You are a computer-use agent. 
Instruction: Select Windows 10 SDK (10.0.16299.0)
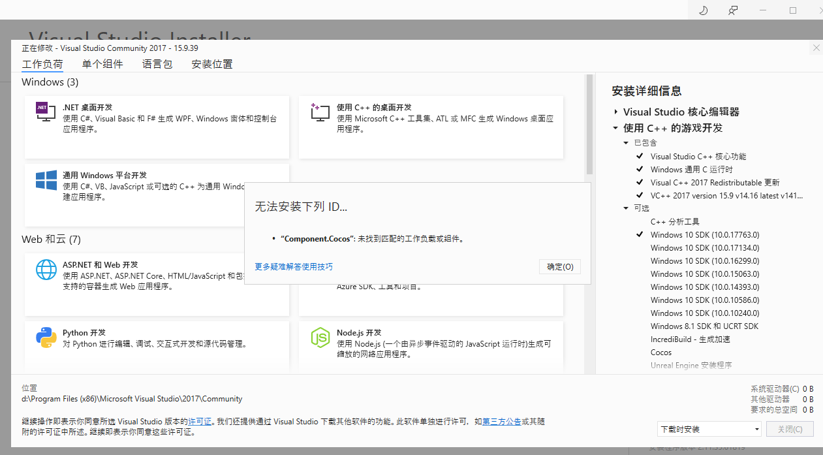pyautogui.click(x=705, y=260)
